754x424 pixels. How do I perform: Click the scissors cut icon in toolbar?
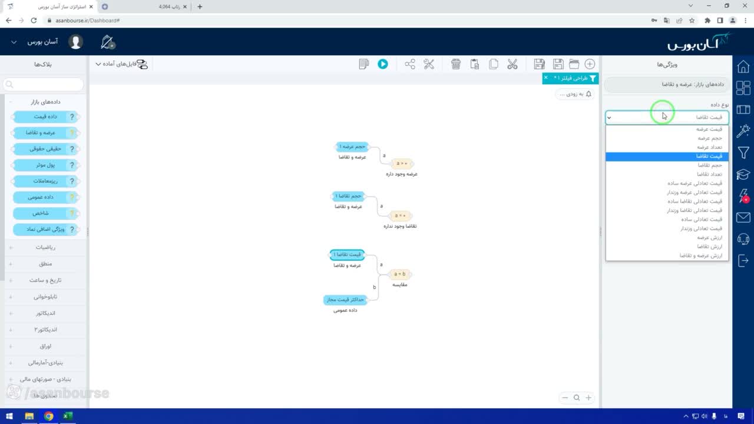pos(512,64)
